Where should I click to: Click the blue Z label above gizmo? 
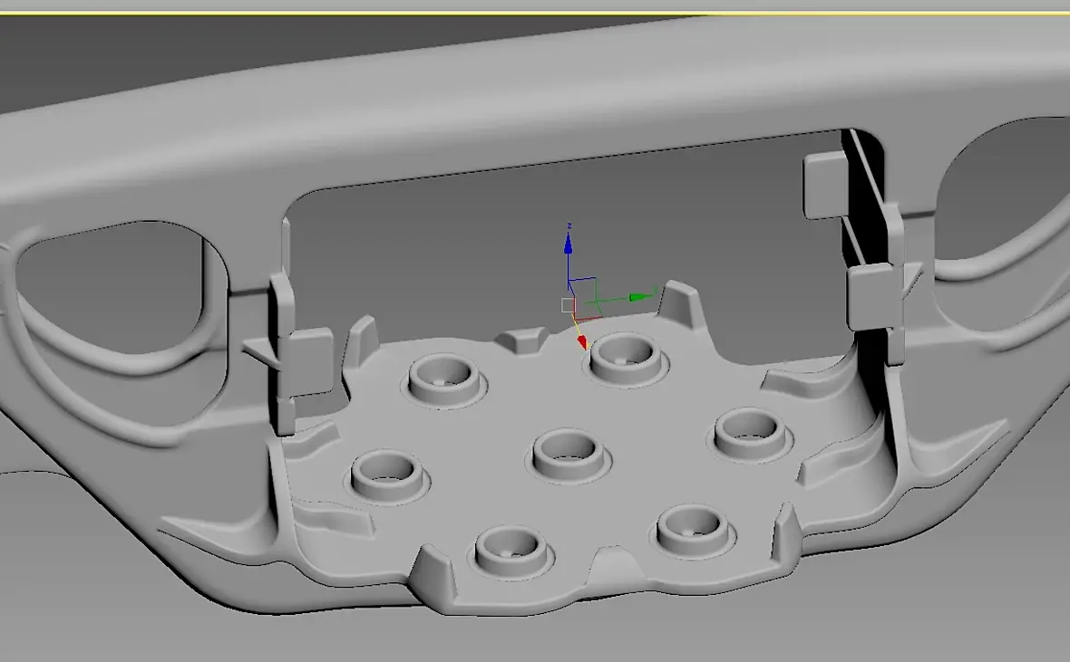coord(569,225)
